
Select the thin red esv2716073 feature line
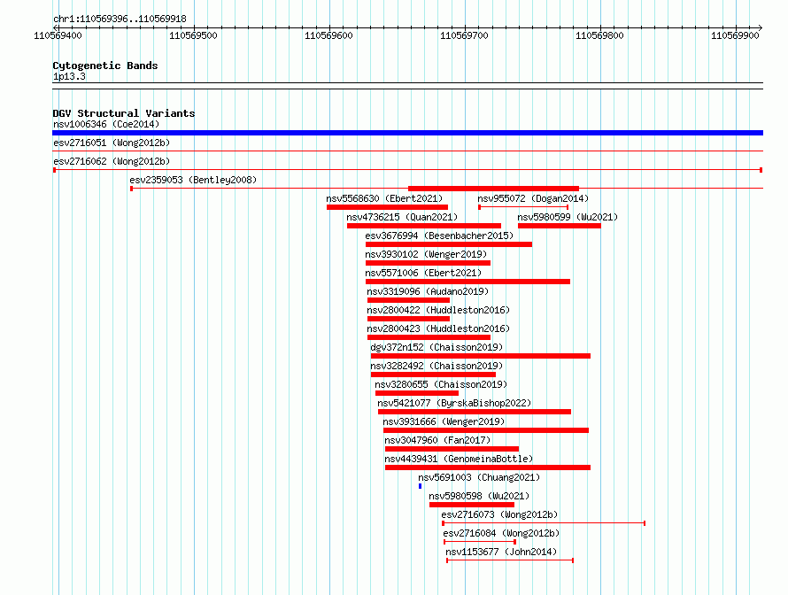(544, 523)
